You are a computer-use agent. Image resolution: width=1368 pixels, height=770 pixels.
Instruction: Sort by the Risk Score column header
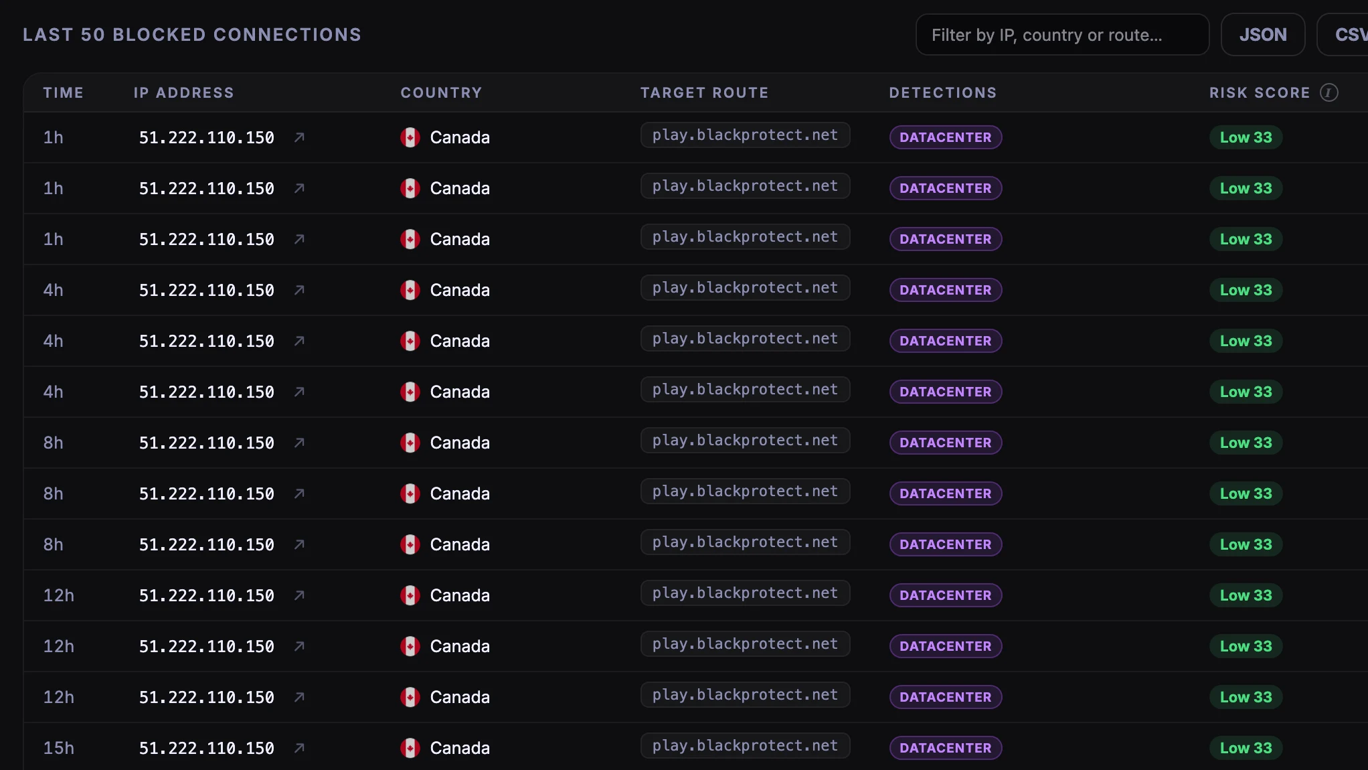point(1260,92)
